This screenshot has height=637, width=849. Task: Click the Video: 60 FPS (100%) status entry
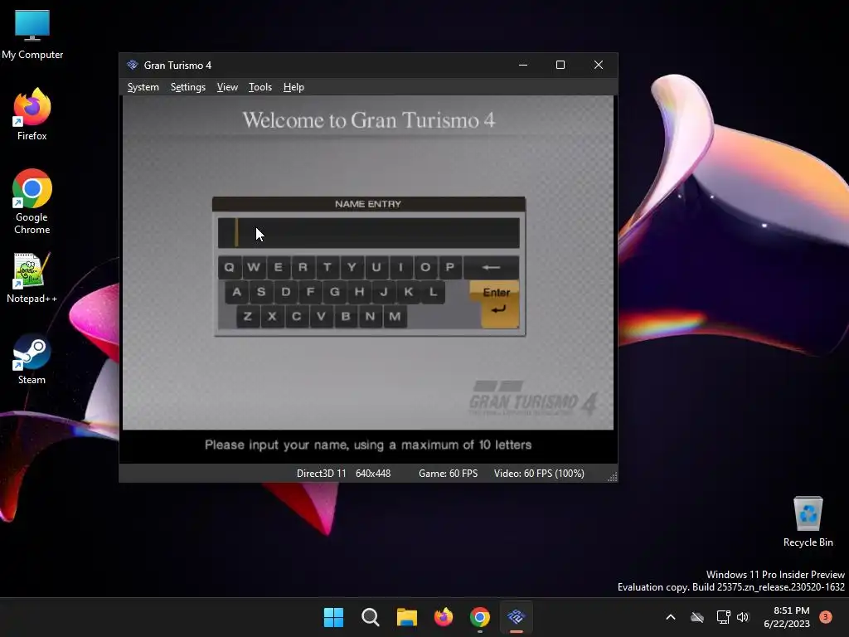point(539,474)
